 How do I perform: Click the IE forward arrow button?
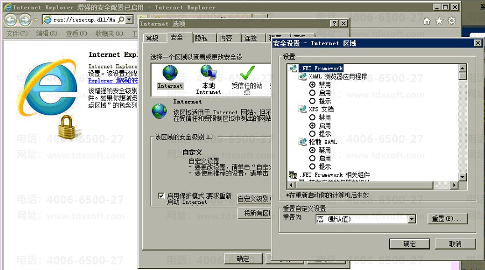pos(25,20)
